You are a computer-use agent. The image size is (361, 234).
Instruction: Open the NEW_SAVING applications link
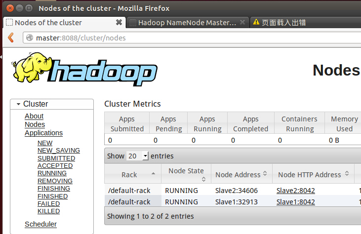[59, 150]
